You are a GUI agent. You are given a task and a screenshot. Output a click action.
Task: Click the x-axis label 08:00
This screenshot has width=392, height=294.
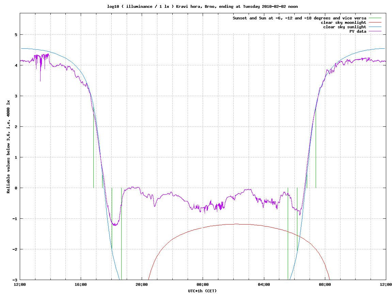(x=325, y=284)
